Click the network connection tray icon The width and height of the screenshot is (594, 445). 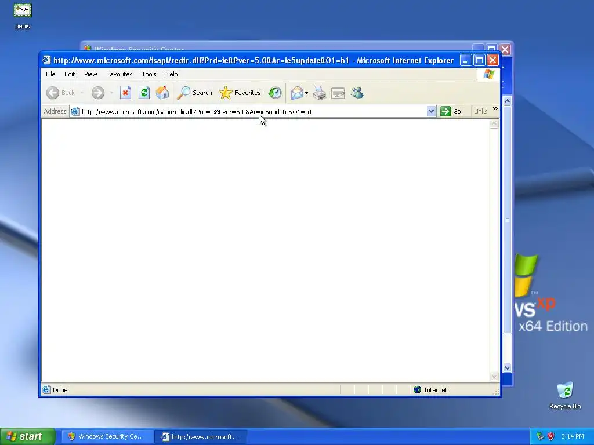[540, 436]
